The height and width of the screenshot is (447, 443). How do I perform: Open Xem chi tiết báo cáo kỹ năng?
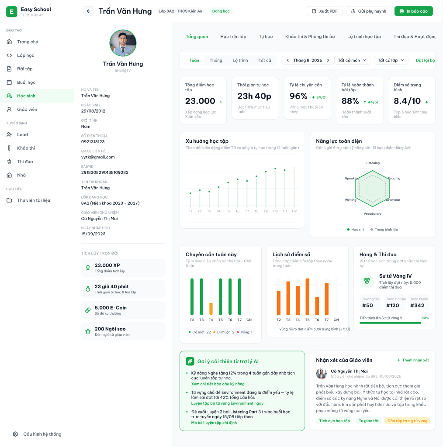tap(218, 384)
